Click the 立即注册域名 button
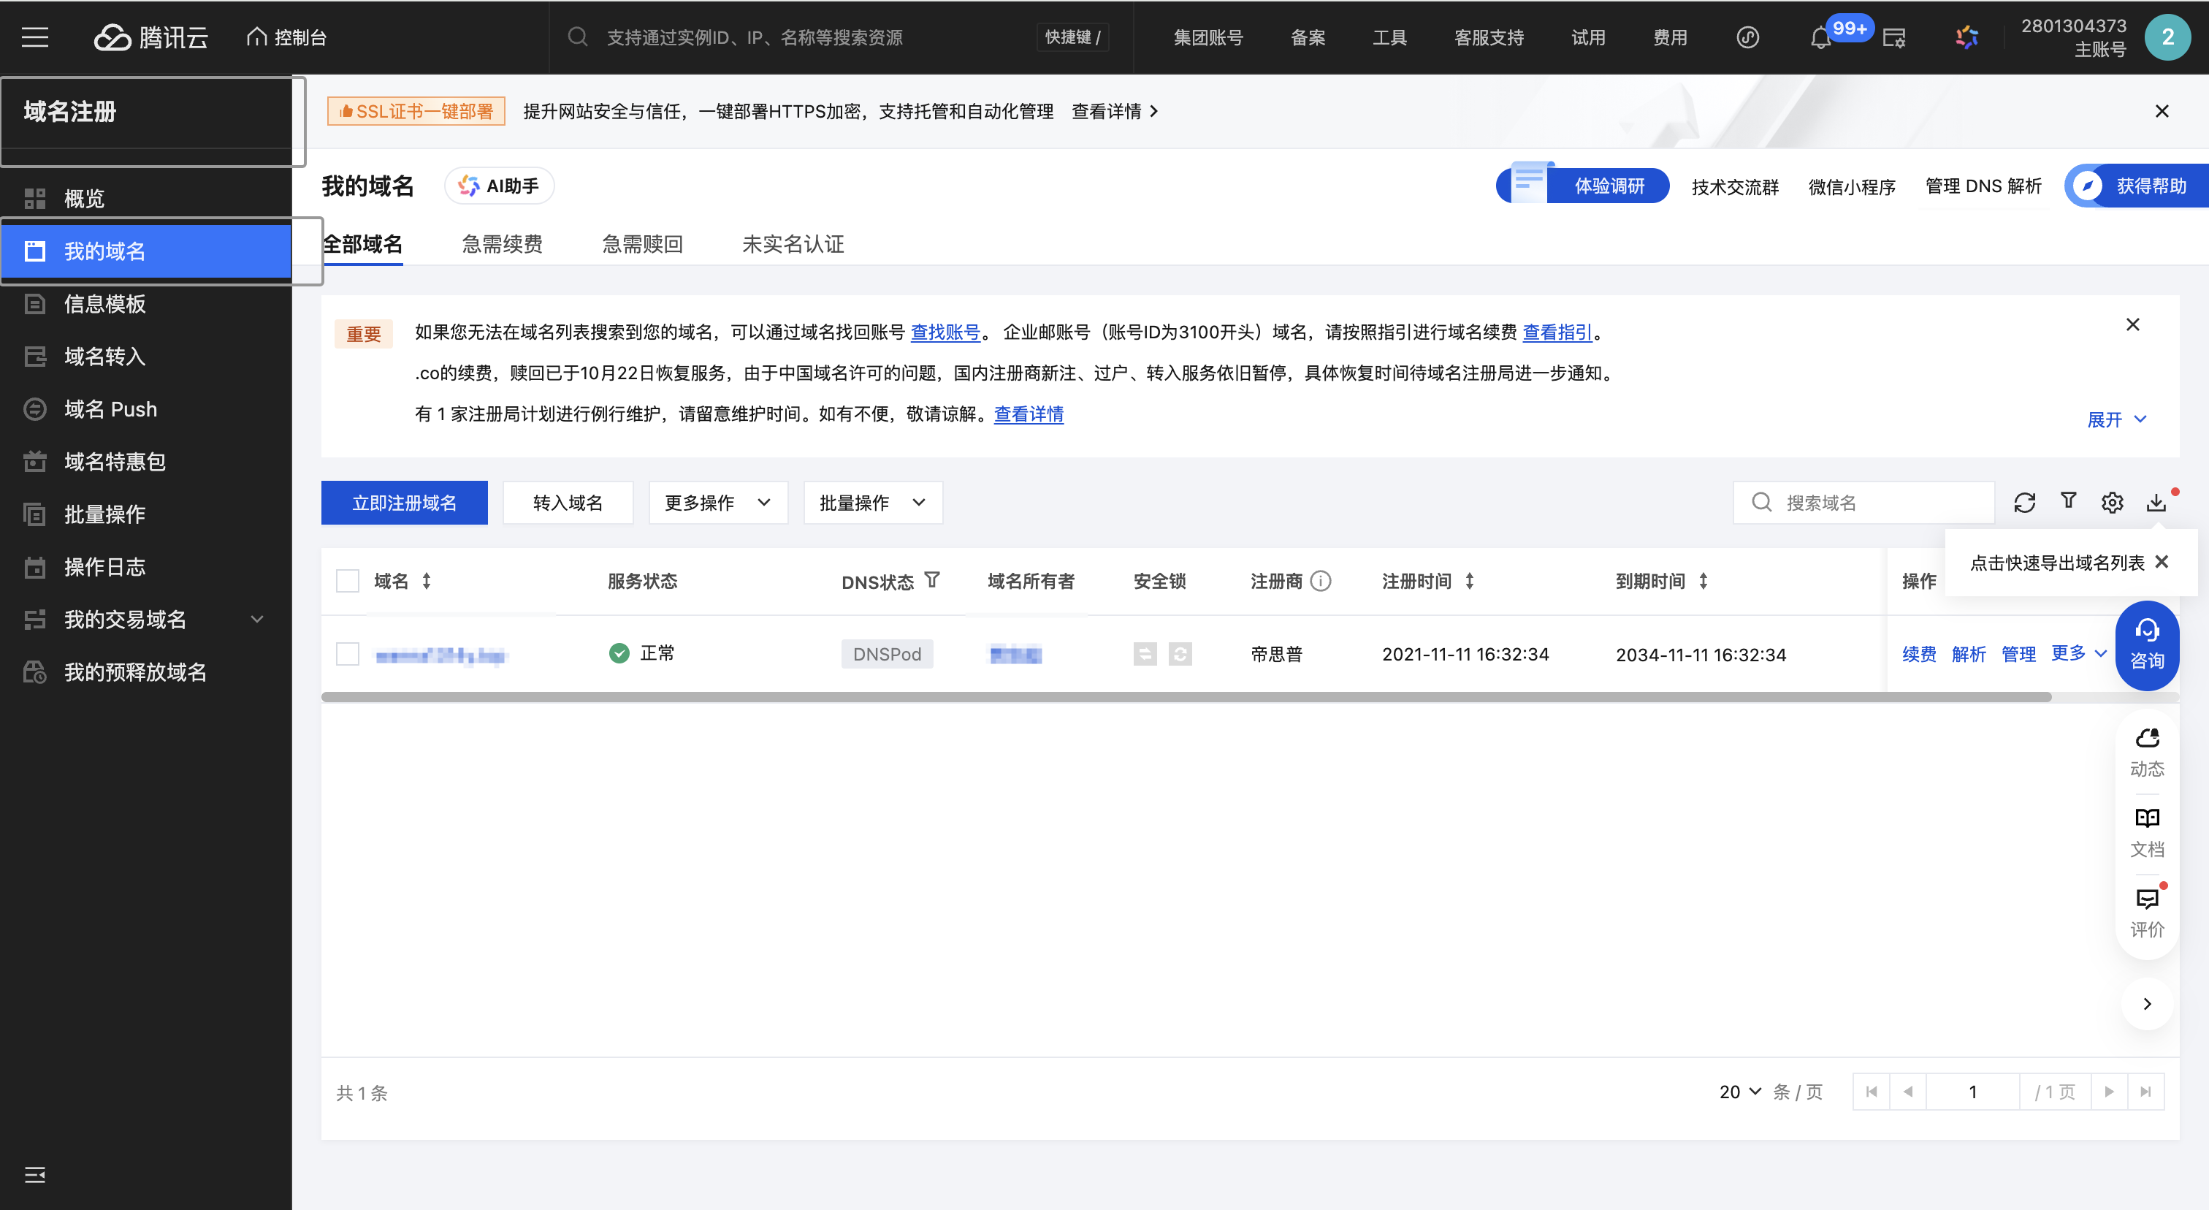The width and height of the screenshot is (2209, 1210). 404,503
